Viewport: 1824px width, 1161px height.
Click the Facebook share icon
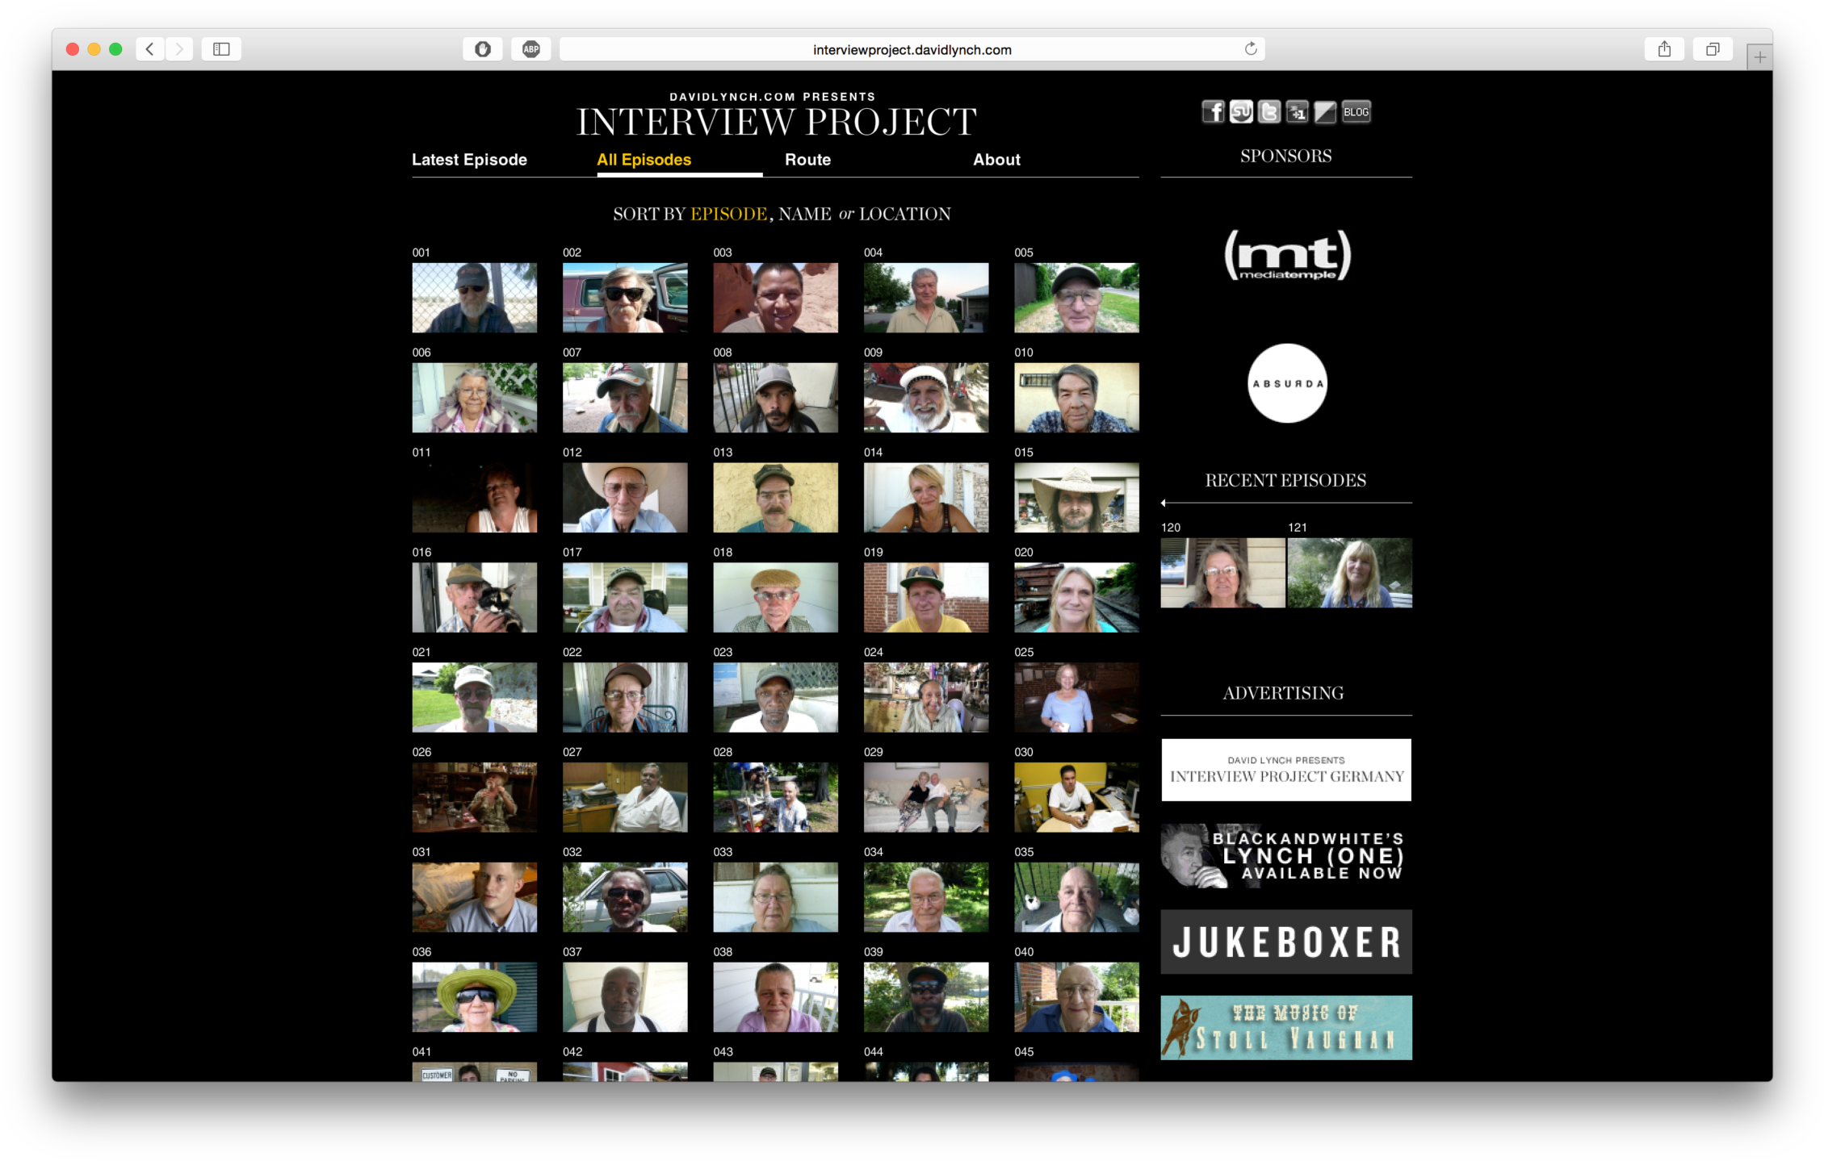click(x=1213, y=112)
